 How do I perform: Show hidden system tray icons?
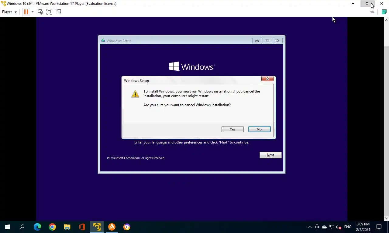point(310,227)
